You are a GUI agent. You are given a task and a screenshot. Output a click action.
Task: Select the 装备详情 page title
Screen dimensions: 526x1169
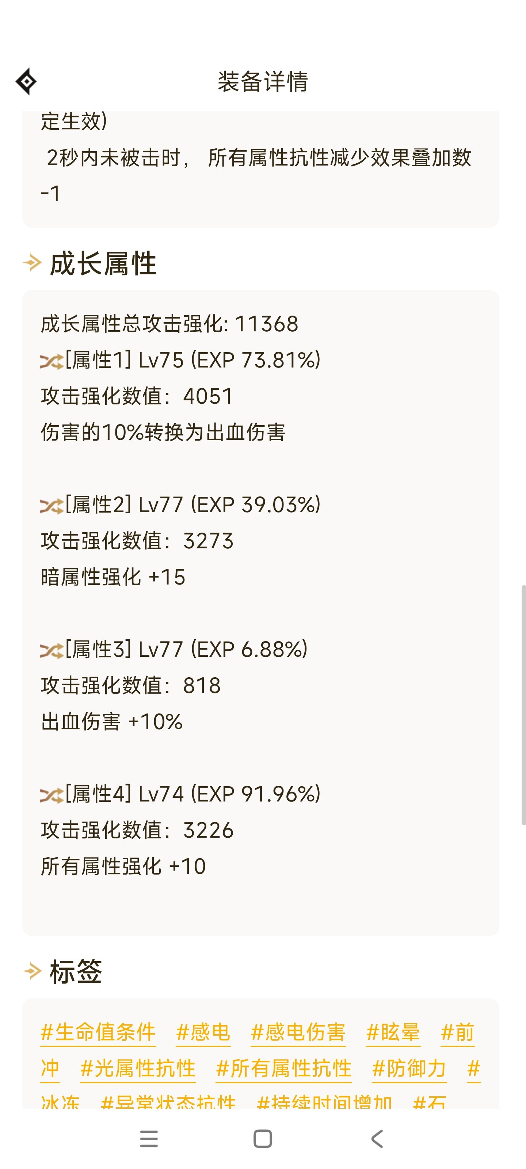pyautogui.click(x=263, y=82)
